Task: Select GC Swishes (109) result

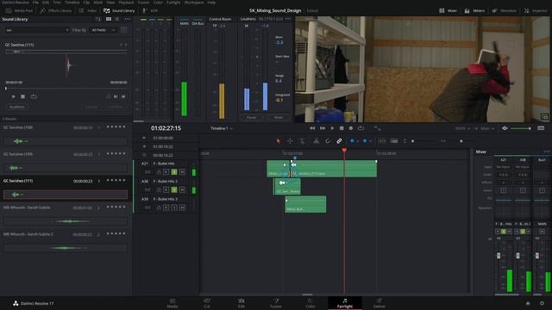Action: [66, 162]
